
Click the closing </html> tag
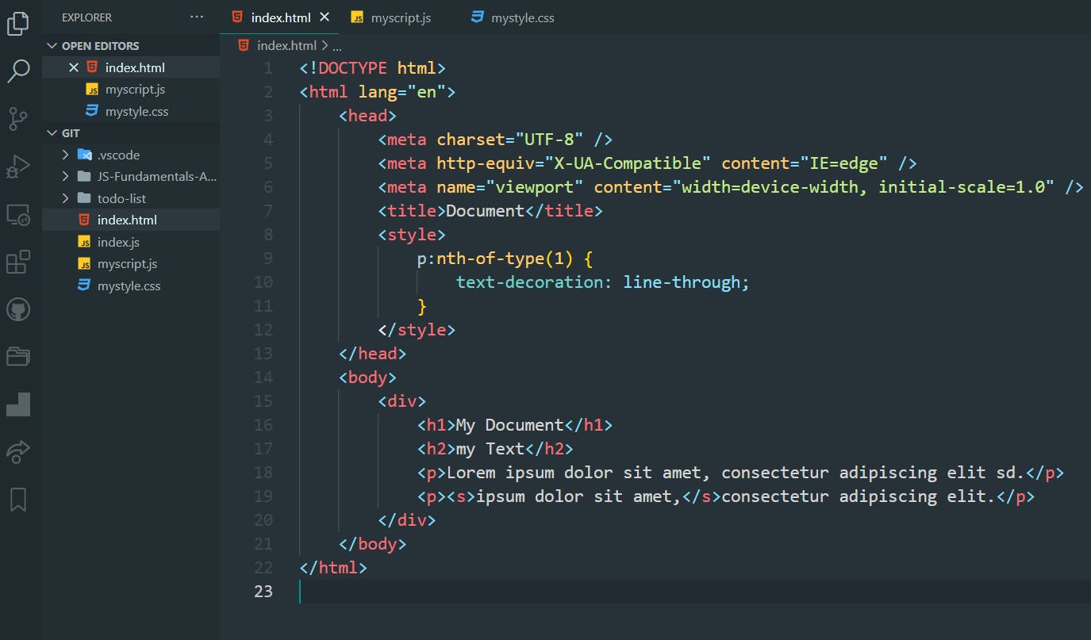click(333, 568)
